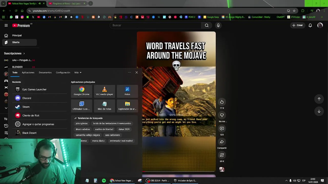Screen dimensions: 328x184
Task: Click the Shorts video progress bar
Action: point(176,171)
